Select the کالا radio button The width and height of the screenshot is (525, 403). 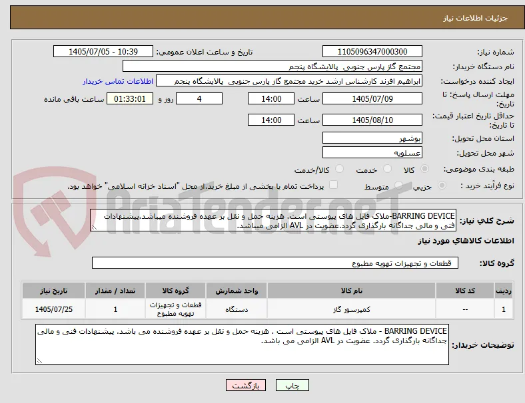pyautogui.click(x=424, y=169)
